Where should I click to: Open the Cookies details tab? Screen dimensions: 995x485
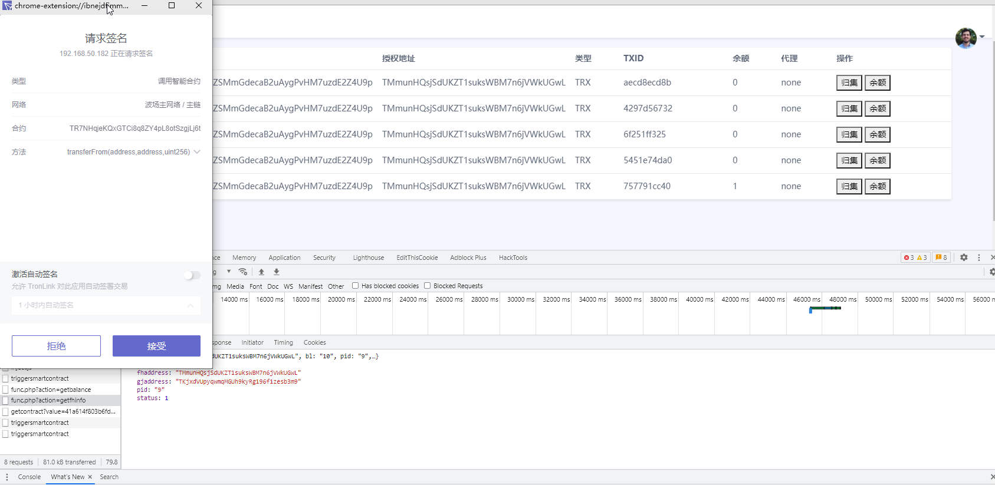click(x=314, y=342)
